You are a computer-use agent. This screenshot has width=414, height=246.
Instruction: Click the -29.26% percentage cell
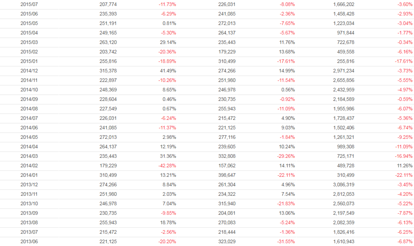click(286, 156)
